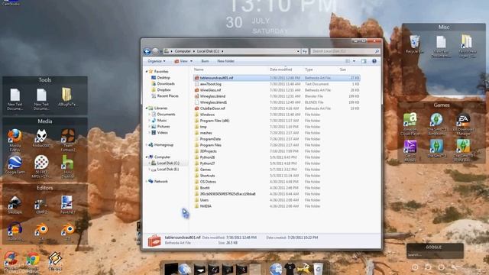489x275 pixels.
Task: Expand the Network tree node
Action: click(147, 182)
